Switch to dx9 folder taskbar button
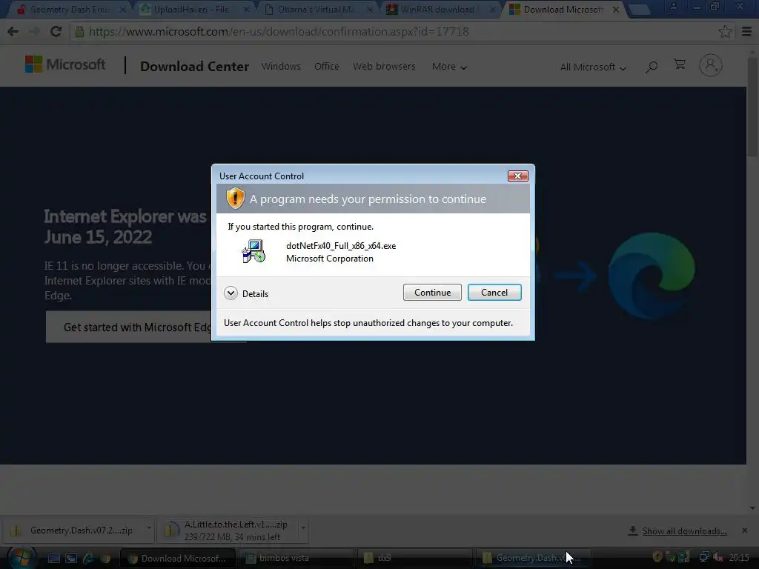This screenshot has height=569, width=759. tap(415, 559)
